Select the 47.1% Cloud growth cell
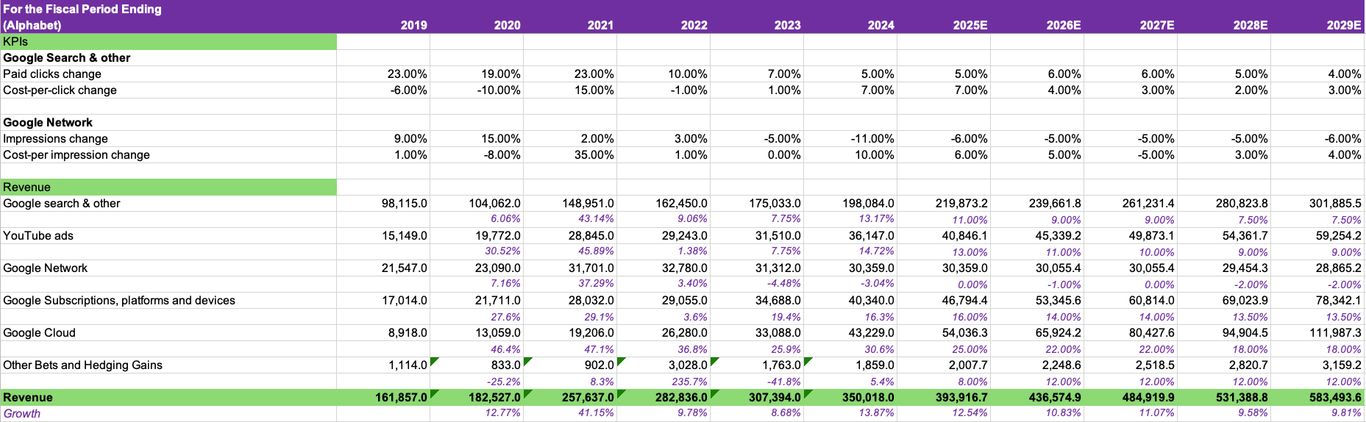The height and width of the screenshot is (422, 1366). [x=600, y=349]
